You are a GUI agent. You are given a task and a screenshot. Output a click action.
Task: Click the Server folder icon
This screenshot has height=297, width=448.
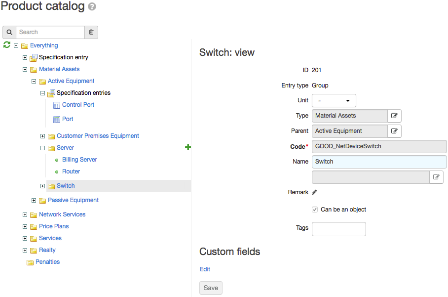(51, 148)
